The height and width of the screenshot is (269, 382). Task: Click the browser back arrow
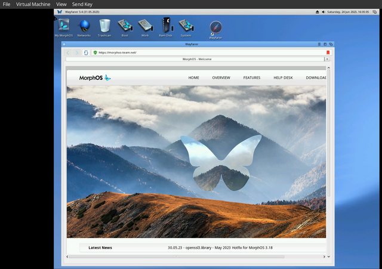point(68,52)
